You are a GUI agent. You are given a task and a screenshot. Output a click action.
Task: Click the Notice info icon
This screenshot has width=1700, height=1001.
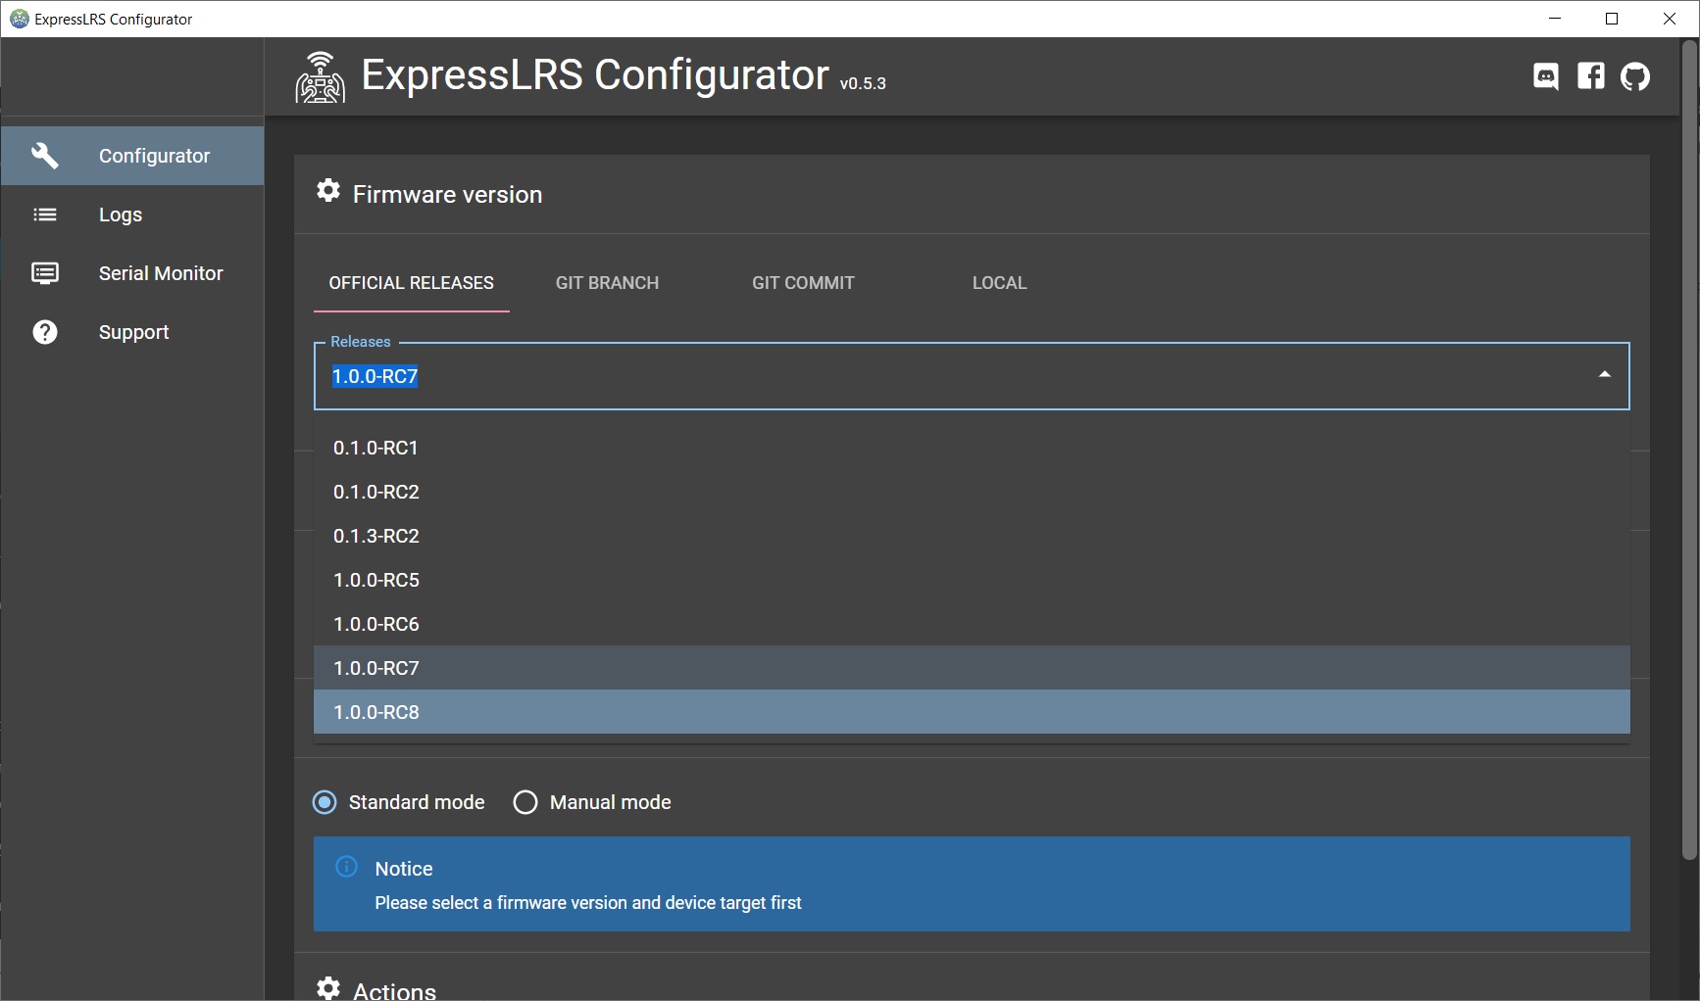pyautogui.click(x=346, y=867)
